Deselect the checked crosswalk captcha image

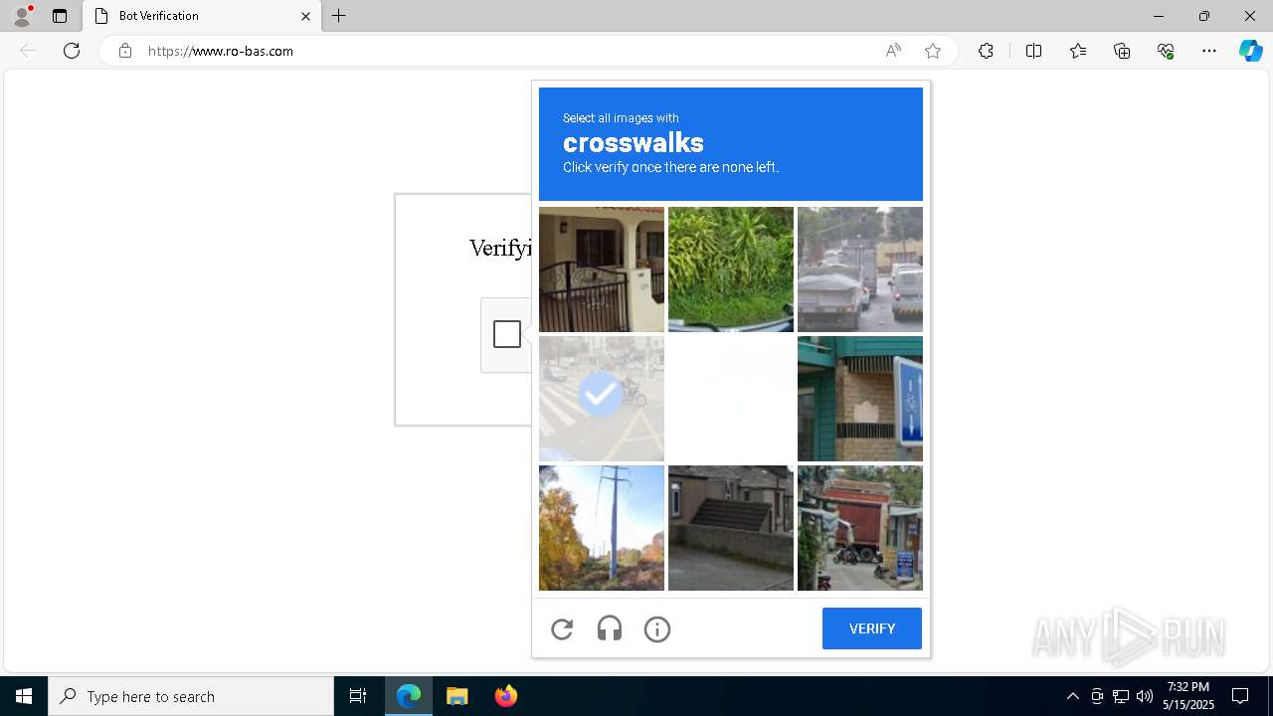tap(602, 399)
